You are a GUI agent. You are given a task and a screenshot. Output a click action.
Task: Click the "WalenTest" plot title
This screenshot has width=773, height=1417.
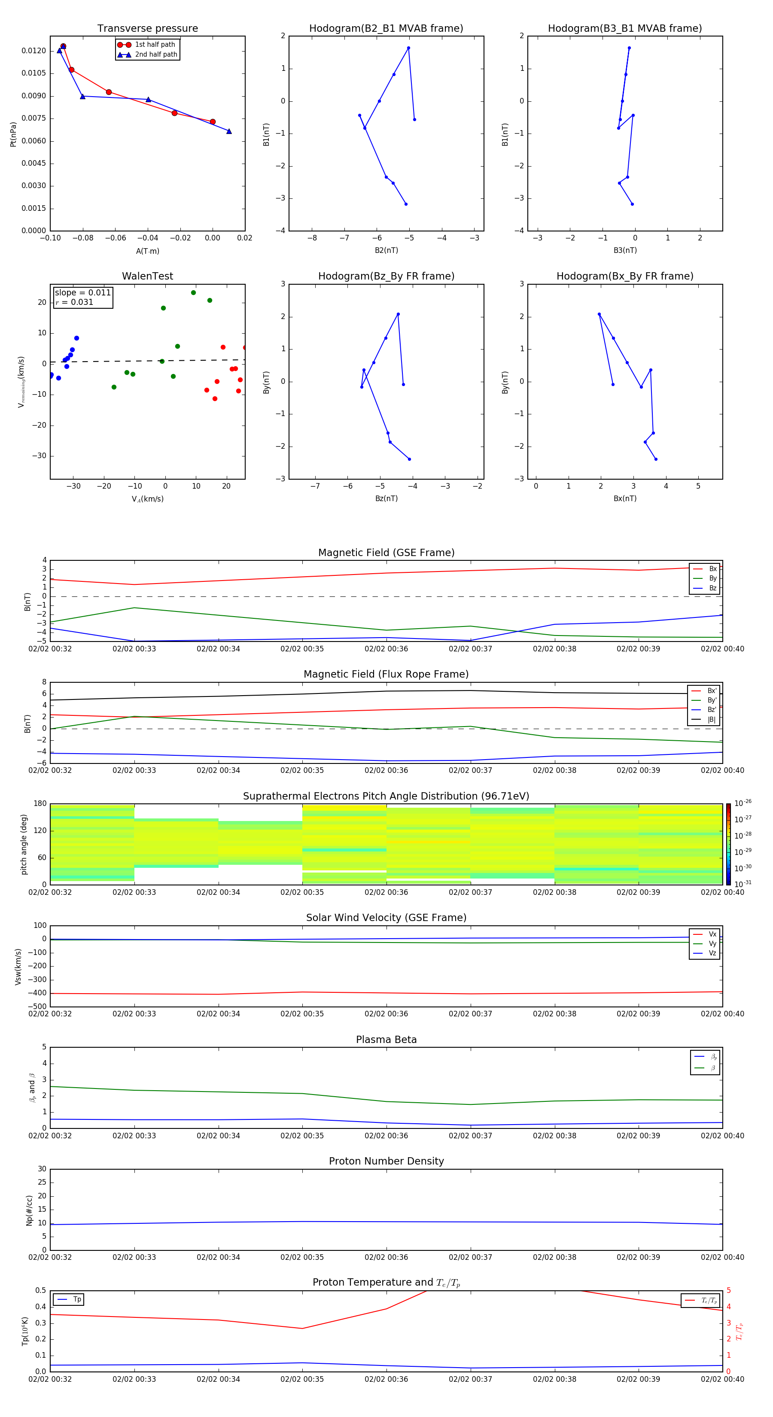147,276
